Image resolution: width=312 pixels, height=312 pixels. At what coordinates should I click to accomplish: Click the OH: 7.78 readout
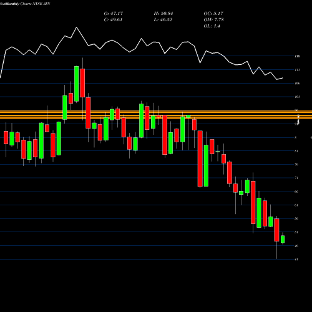coord(213,20)
